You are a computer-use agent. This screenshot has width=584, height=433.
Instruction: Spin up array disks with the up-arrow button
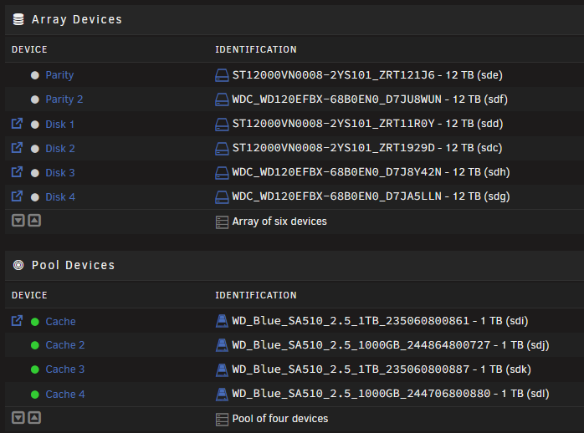click(34, 221)
